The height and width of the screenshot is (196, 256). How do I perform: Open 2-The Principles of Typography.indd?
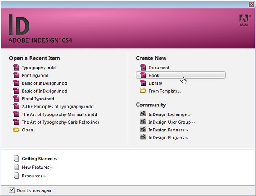pyautogui.click(x=58, y=107)
